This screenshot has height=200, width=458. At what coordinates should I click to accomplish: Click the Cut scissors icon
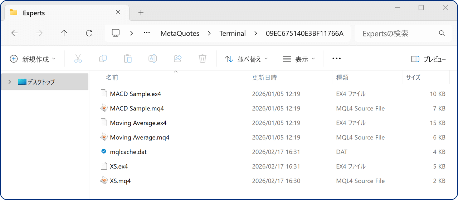[78, 59]
